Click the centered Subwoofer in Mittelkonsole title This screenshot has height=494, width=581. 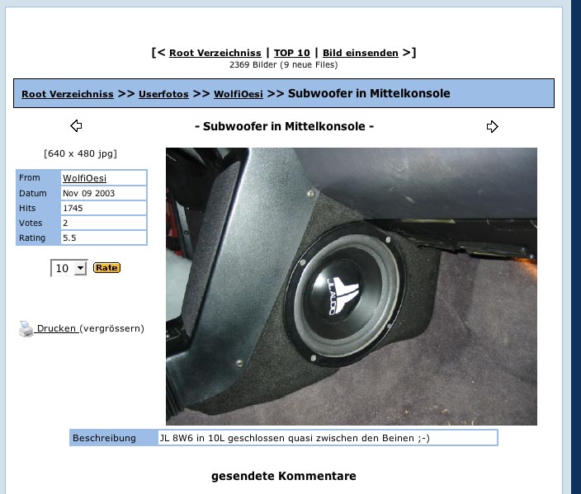click(x=284, y=127)
